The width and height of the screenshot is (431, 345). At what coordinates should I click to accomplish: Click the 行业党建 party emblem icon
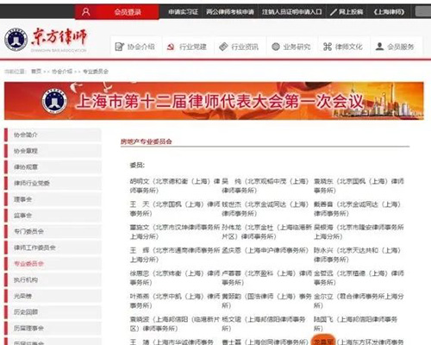tap(171, 47)
